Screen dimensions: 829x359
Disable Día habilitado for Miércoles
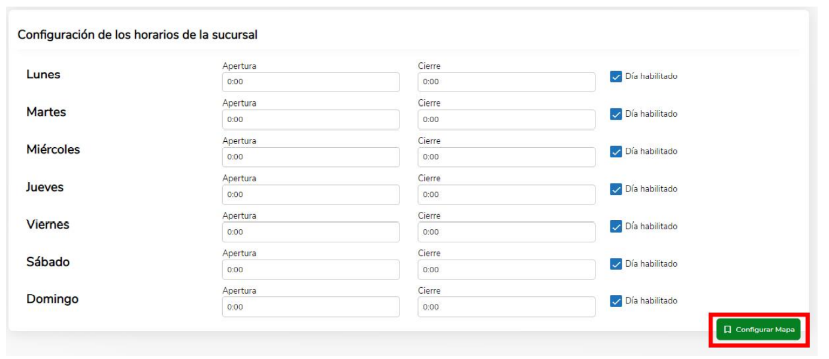point(616,151)
